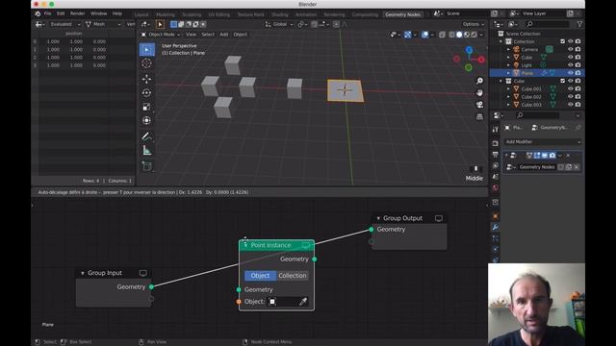The width and height of the screenshot is (616, 346).
Task: Toggle viewport overlays button
Action: click(x=424, y=35)
